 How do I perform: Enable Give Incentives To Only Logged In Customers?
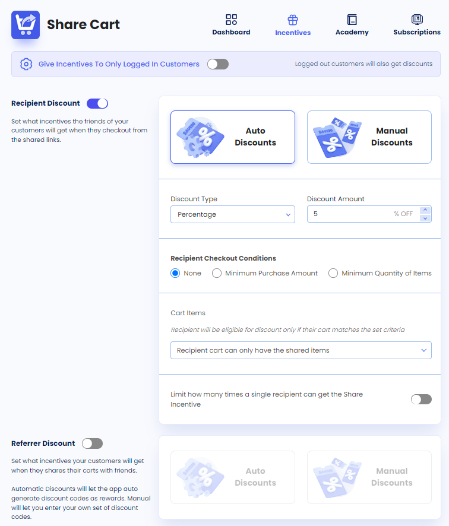click(x=217, y=63)
